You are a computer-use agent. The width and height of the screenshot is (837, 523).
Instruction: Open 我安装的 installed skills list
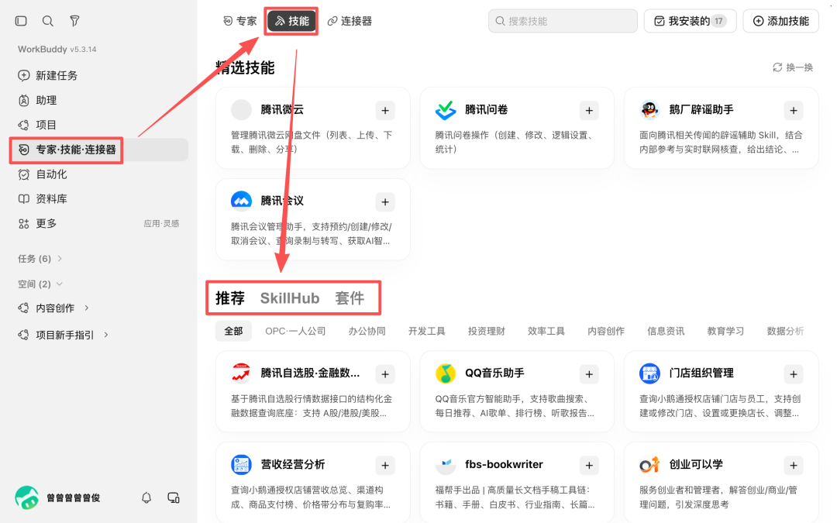tap(690, 21)
